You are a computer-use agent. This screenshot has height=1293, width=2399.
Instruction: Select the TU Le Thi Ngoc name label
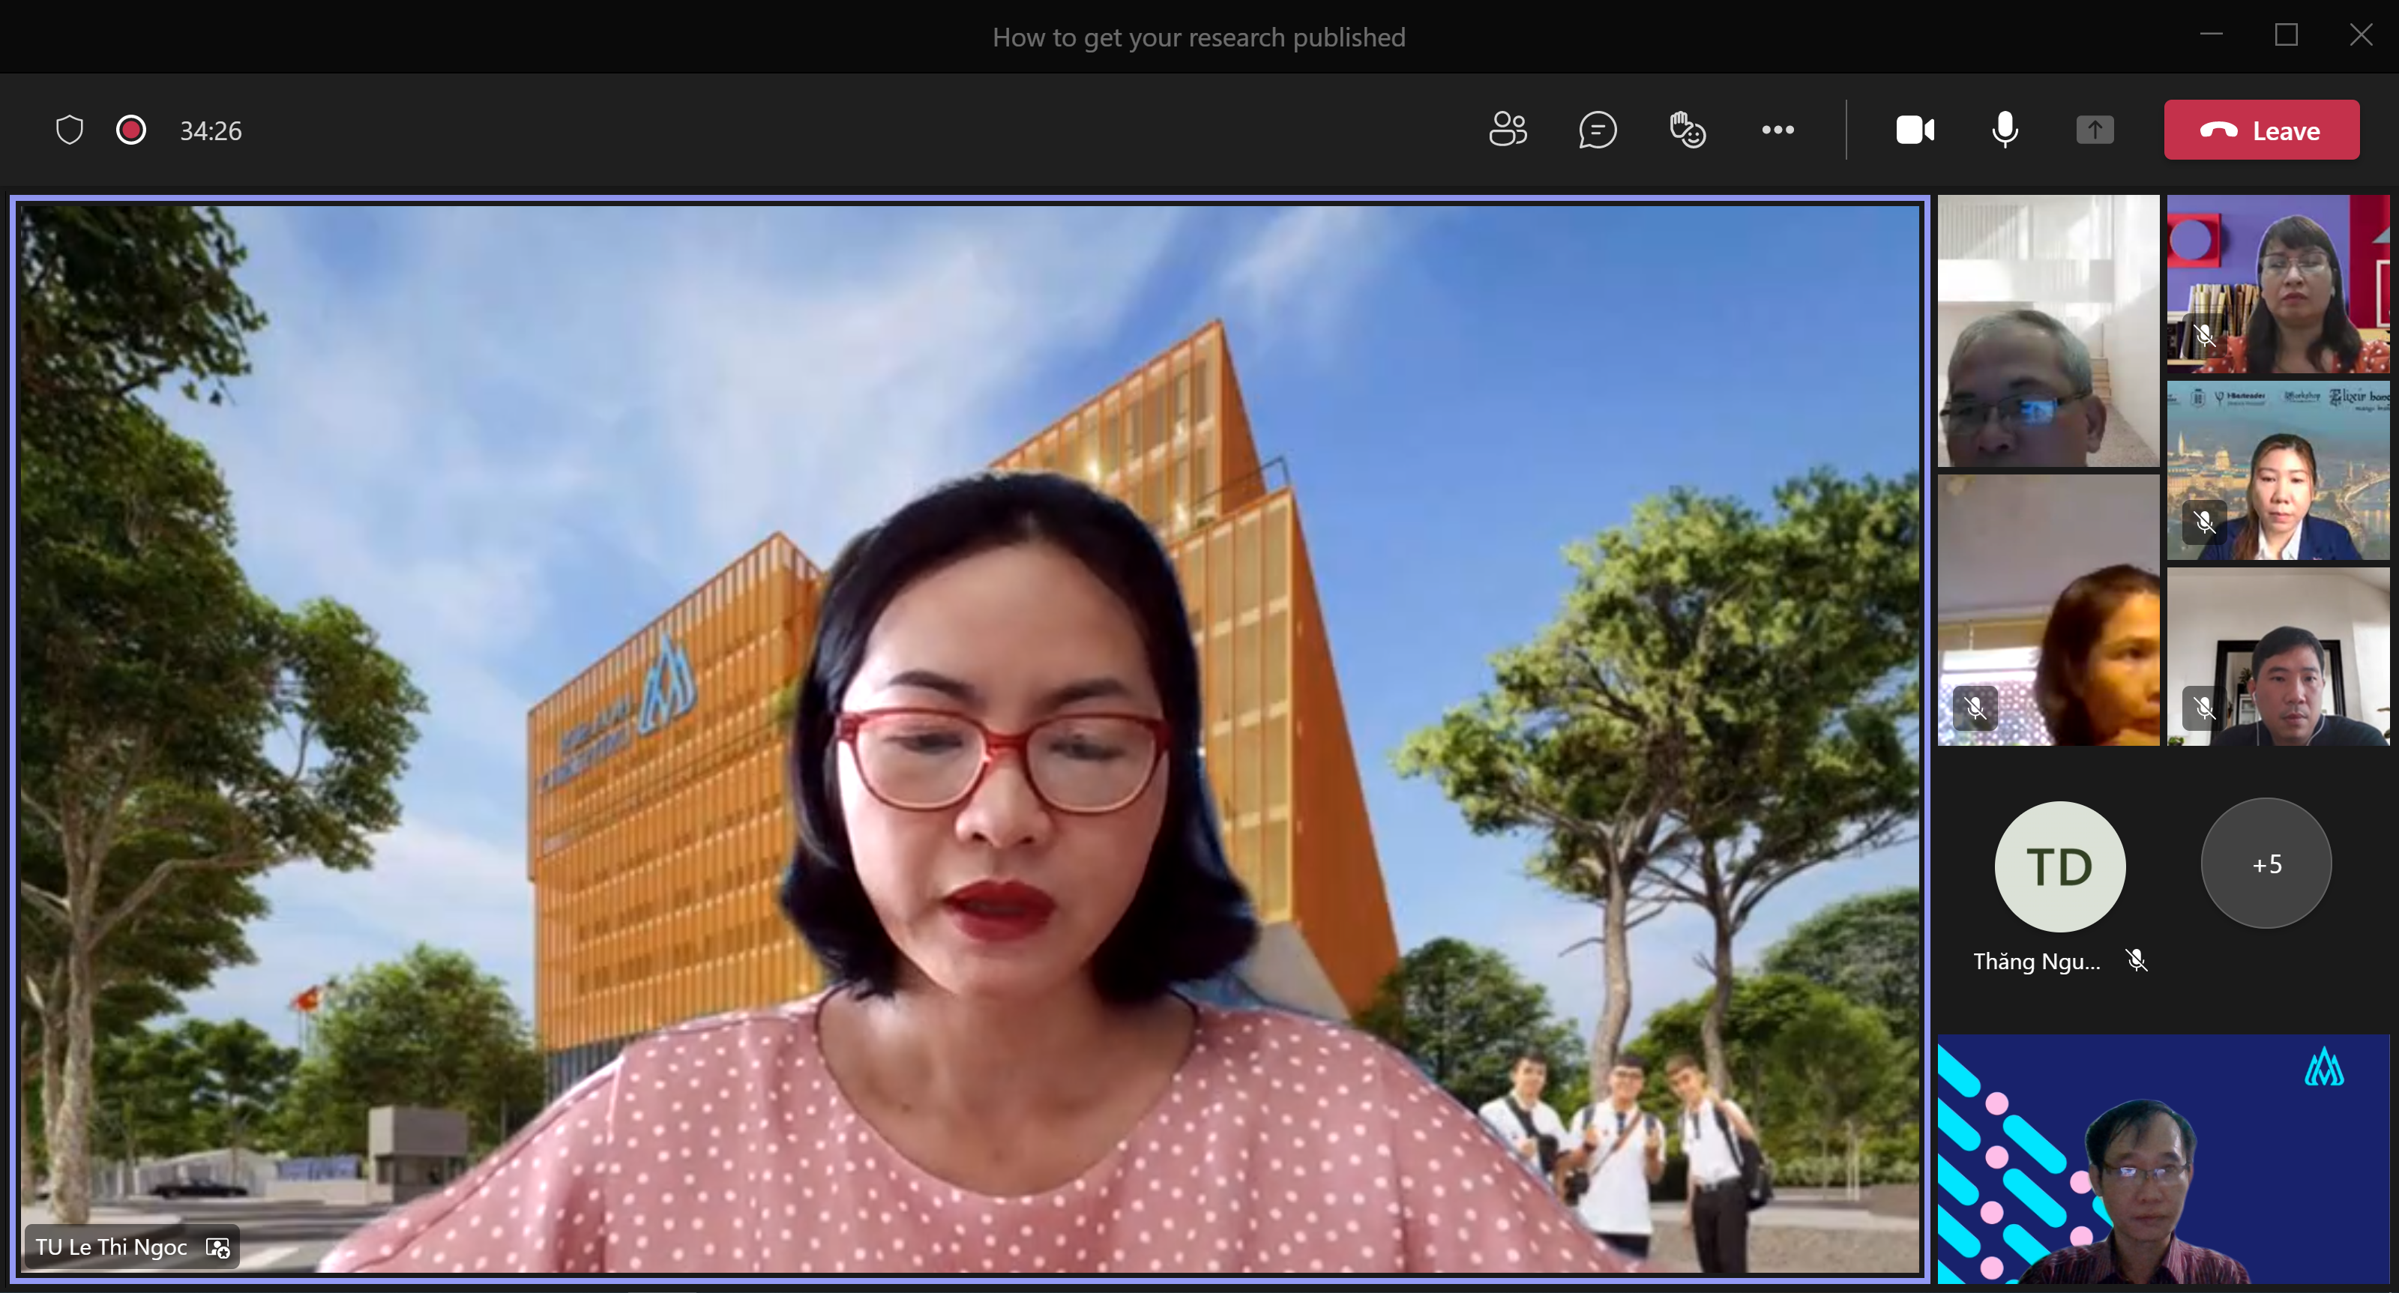click(x=111, y=1247)
